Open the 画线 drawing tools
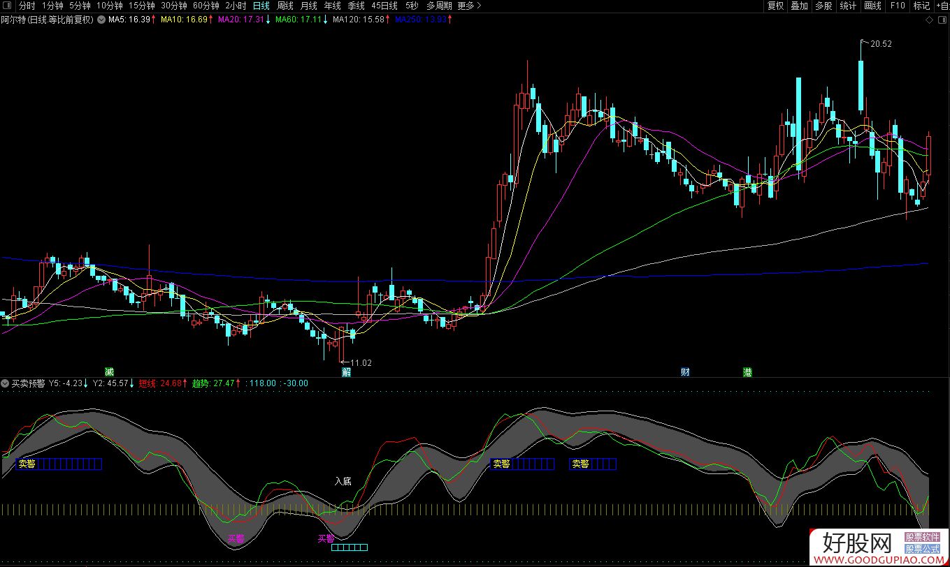 click(x=872, y=6)
